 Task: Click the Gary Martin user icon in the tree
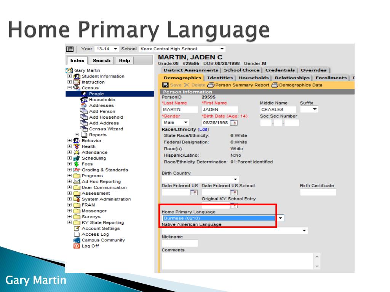69,70
